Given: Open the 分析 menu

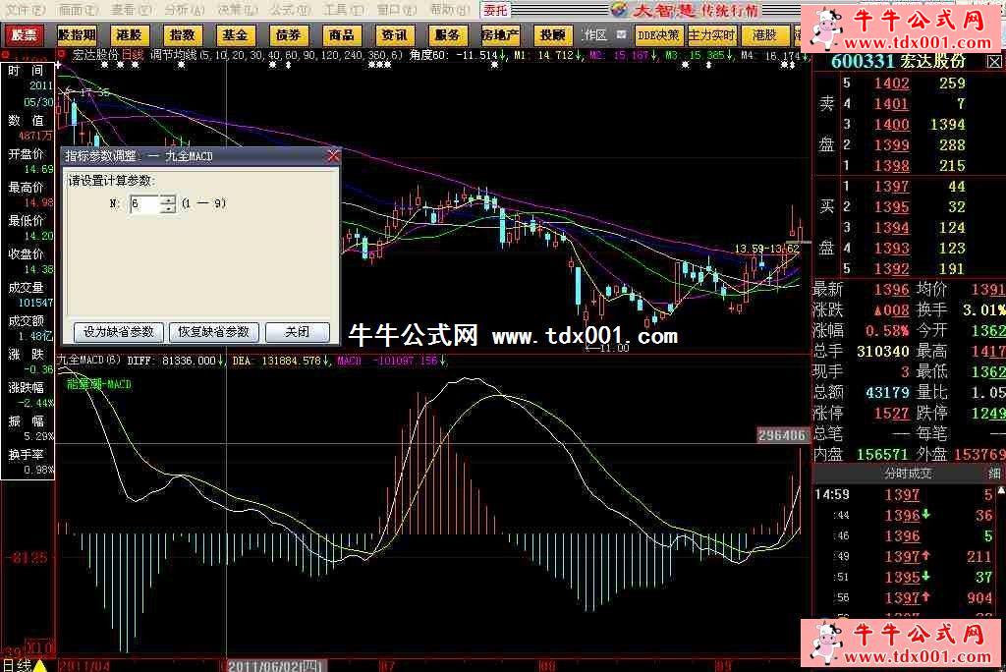Looking at the screenshot, I should [x=185, y=10].
